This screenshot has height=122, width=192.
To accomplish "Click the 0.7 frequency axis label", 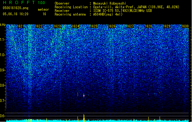I will [2, 101].
